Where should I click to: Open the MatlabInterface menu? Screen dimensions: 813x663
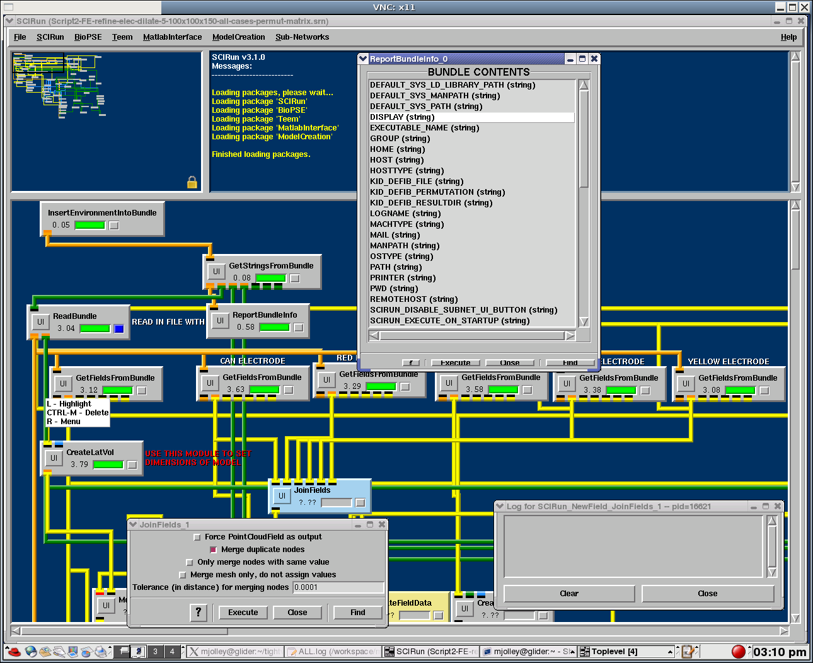click(x=172, y=37)
